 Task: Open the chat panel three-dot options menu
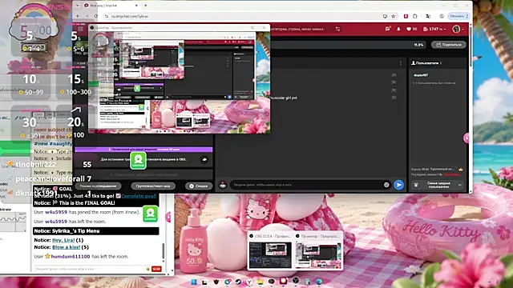[401, 62]
